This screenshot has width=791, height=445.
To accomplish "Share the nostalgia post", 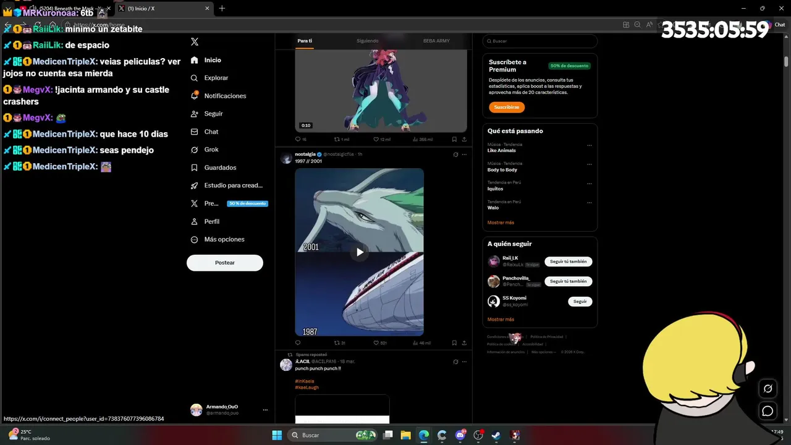I will (x=464, y=342).
